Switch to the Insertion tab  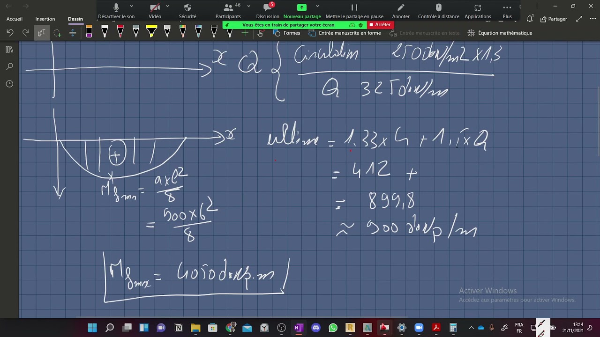pyautogui.click(x=45, y=19)
